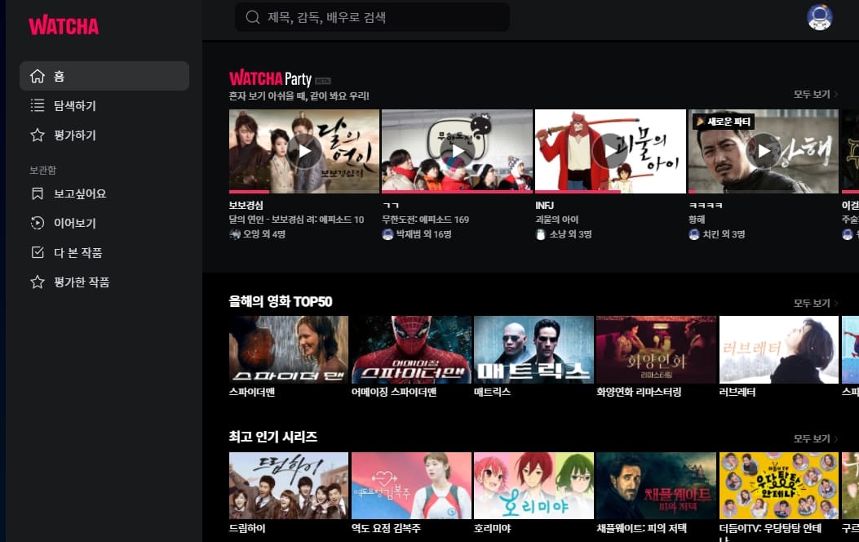Click the home icon in the sidebar
This screenshot has width=859, height=542.
pos(38,76)
